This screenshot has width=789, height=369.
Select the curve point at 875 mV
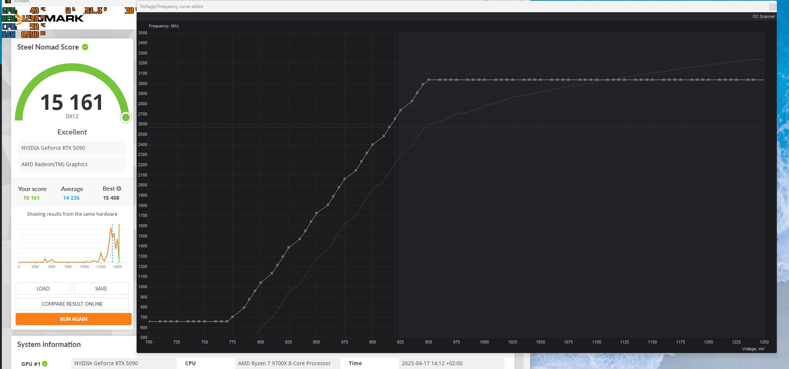tap(345, 179)
